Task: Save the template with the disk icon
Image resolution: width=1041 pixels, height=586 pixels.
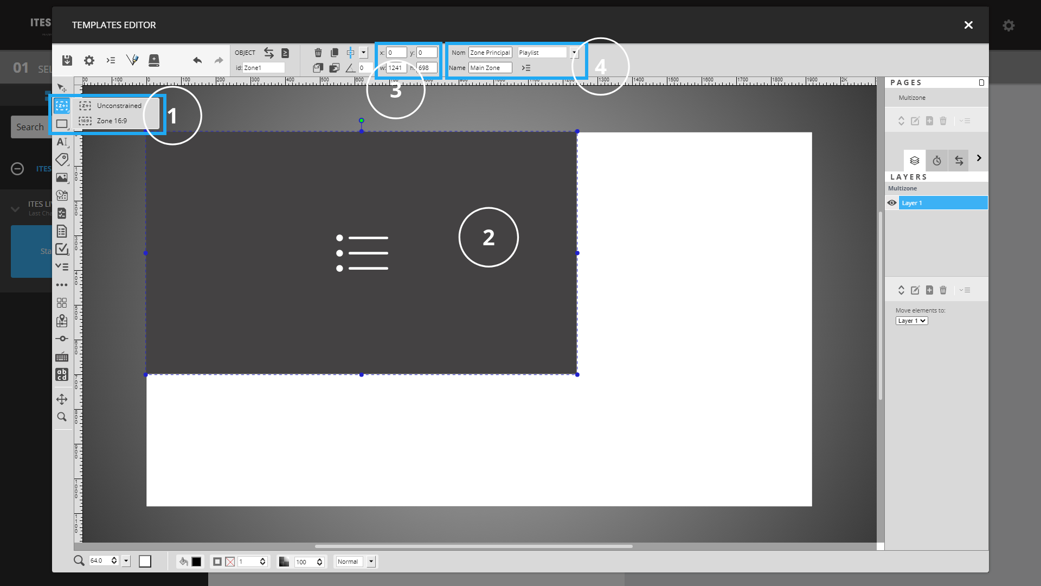Action: click(x=67, y=60)
